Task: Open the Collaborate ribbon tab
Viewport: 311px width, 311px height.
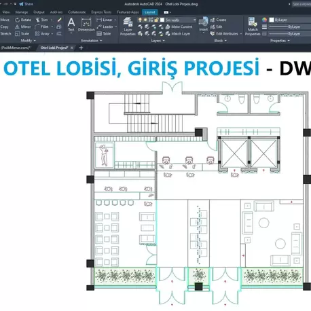Action: coord(77,12)
